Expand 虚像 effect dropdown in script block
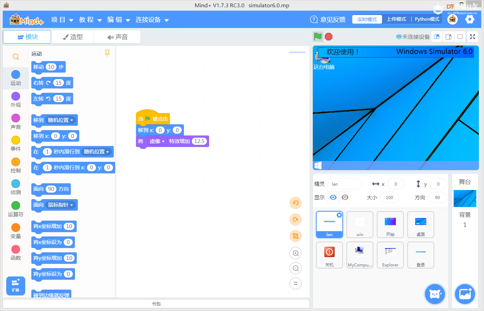The height and width of the screenshot is (311, 484). point(157,141)
